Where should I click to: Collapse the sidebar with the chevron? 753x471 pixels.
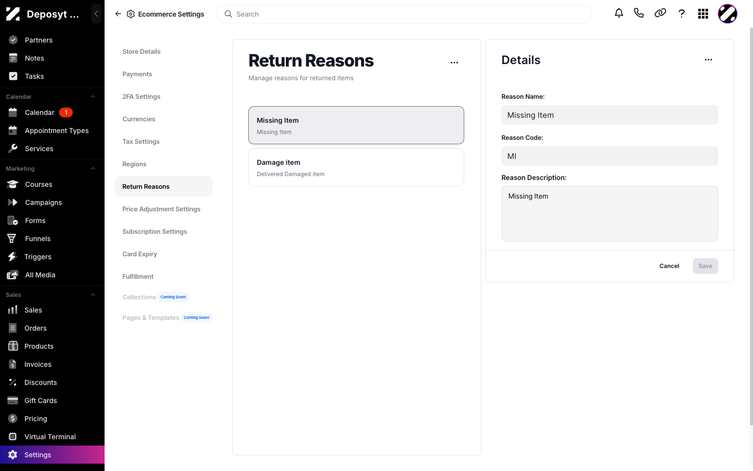pos(96,14)
